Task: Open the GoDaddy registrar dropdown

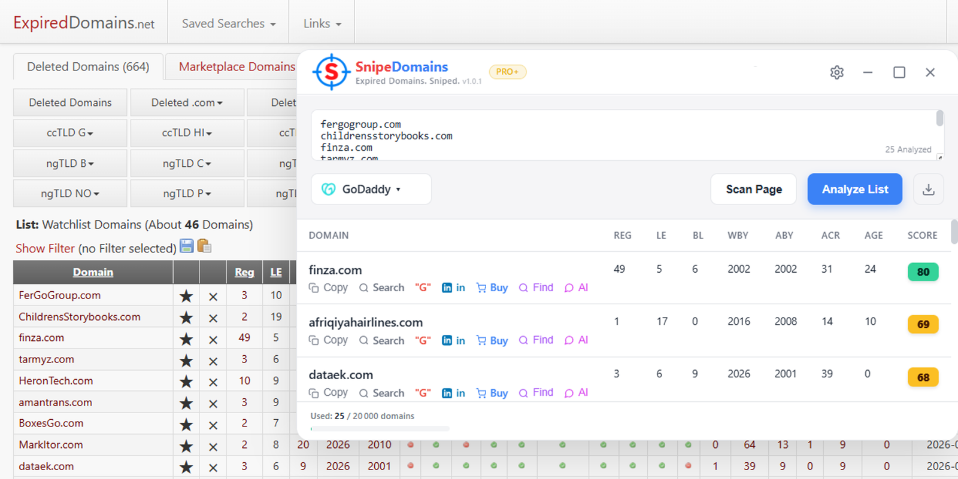Action: click(x=371, y=189)
